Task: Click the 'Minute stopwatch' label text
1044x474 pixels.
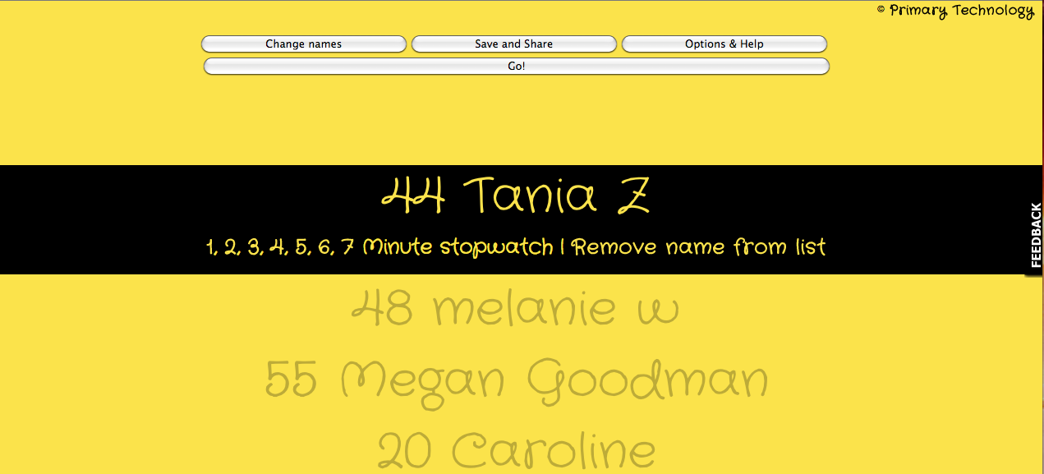Action: click(458, 247)
